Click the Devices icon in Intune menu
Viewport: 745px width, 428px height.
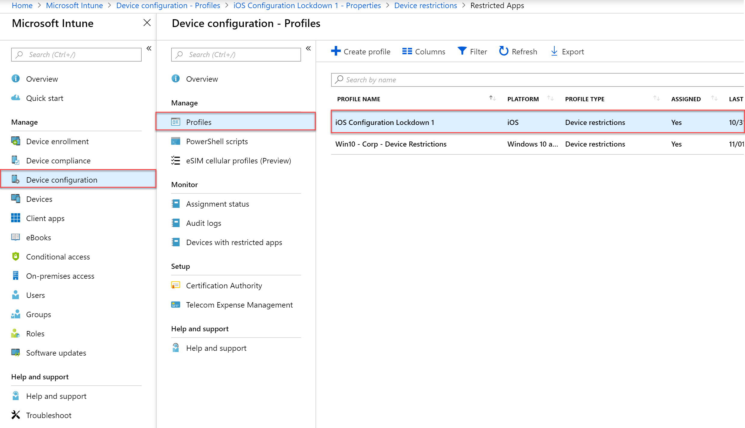[x=16, y=199]
